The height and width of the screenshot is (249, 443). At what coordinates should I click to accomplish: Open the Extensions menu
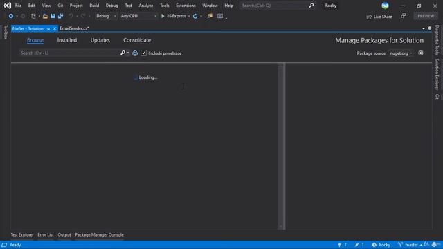[186, 6]
